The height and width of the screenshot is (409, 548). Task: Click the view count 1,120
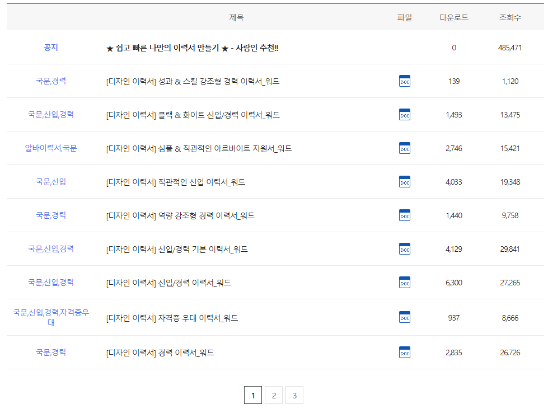coord(510,81)
